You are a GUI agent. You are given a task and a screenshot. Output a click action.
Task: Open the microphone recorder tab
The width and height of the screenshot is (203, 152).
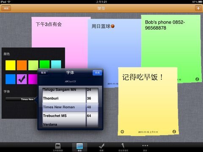pyautogui.click(x=123, y=147)
